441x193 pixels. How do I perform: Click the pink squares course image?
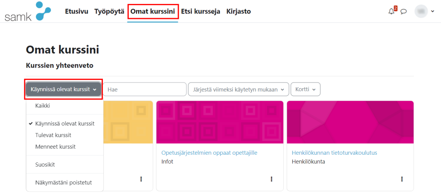tap(220, 123)
